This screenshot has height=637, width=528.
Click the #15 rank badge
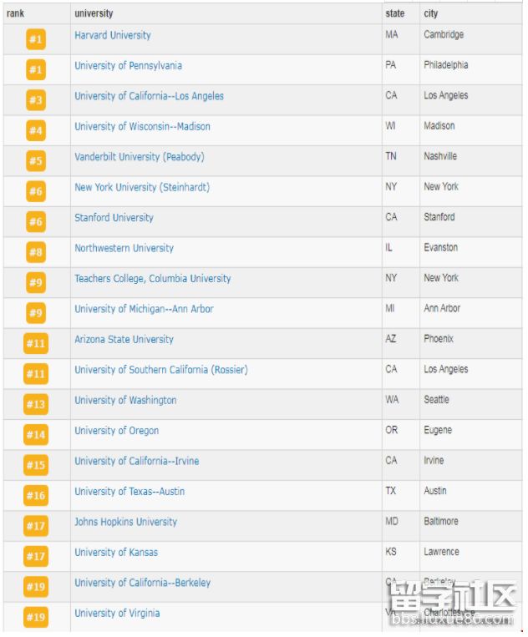tap(36, 465)
